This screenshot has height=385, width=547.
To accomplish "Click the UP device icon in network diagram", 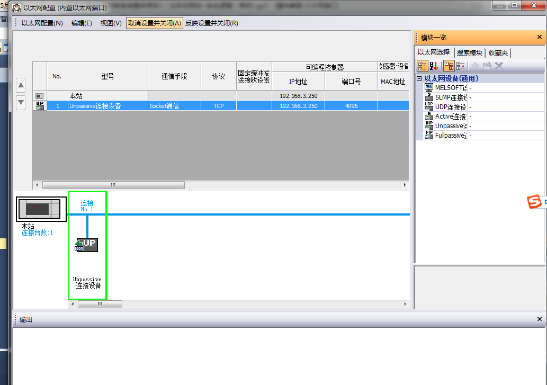I will (87, 244).
